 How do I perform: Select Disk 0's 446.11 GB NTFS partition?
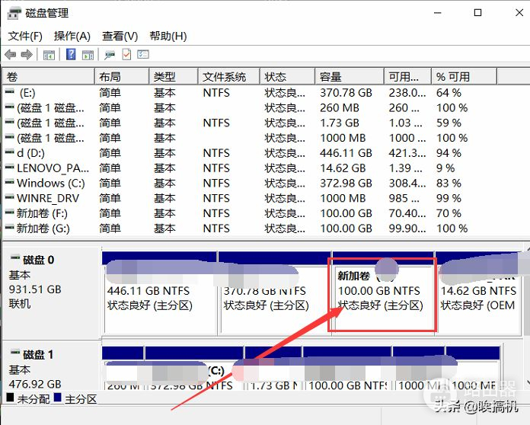tap(160, 292)
